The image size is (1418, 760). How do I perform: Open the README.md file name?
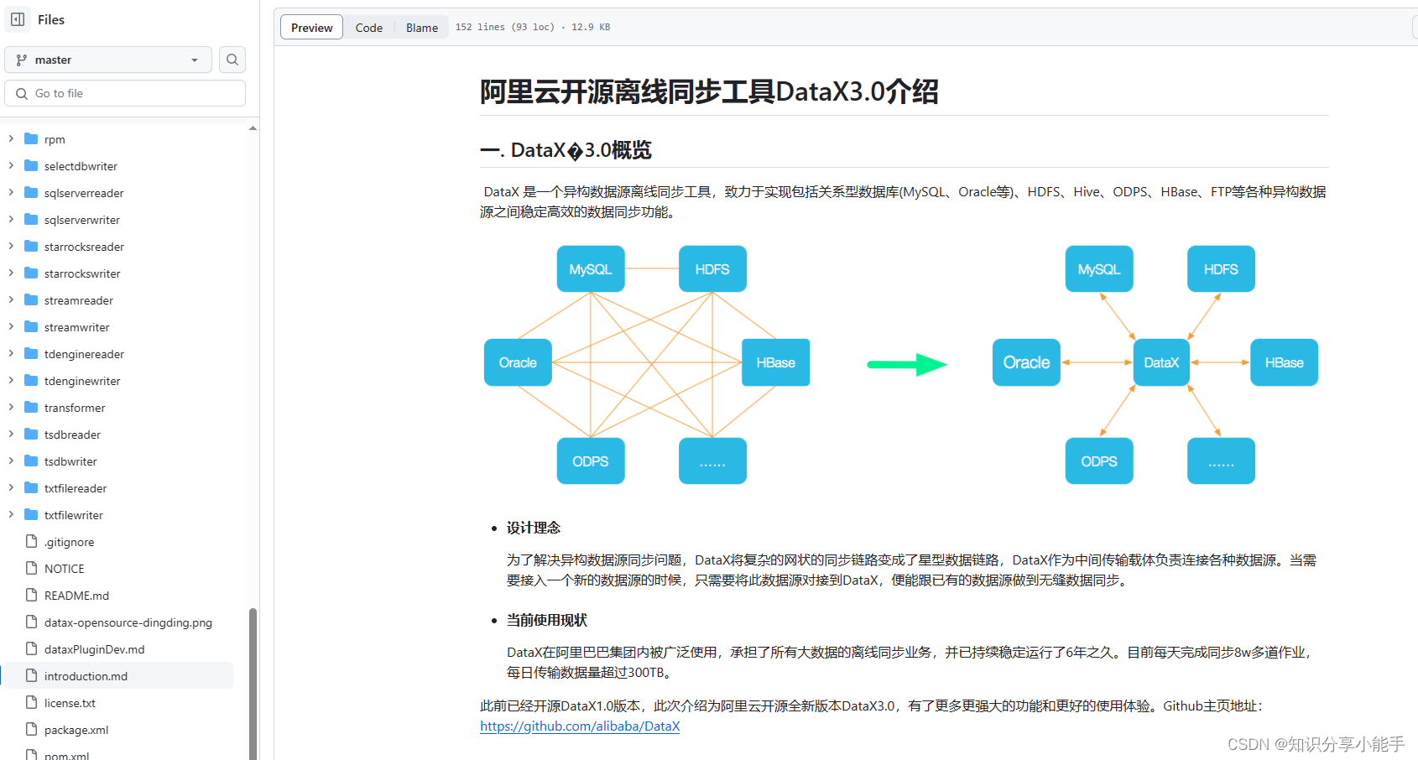click(x=76, y=596)
